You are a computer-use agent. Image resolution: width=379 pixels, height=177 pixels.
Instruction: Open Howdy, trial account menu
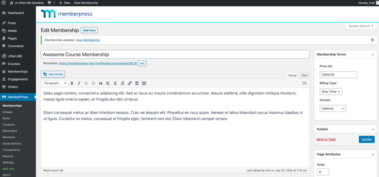368,3
